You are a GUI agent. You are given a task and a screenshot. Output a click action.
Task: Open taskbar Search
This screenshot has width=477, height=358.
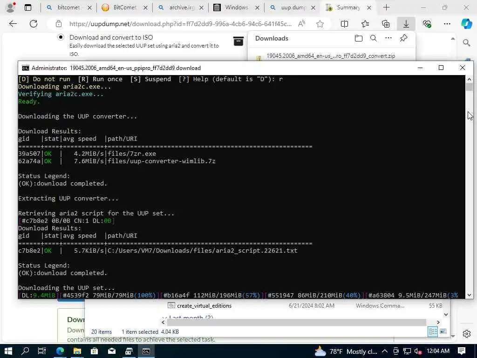25,351
